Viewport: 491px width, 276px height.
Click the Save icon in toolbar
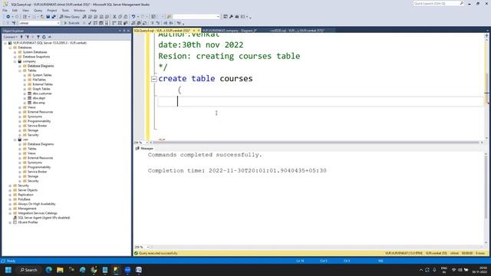pyautogui.click(x=48, y=17)
